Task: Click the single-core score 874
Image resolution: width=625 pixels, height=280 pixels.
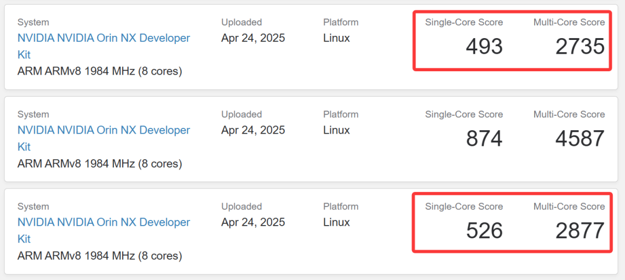Action: pyautogui.click(x=484, y=139)
